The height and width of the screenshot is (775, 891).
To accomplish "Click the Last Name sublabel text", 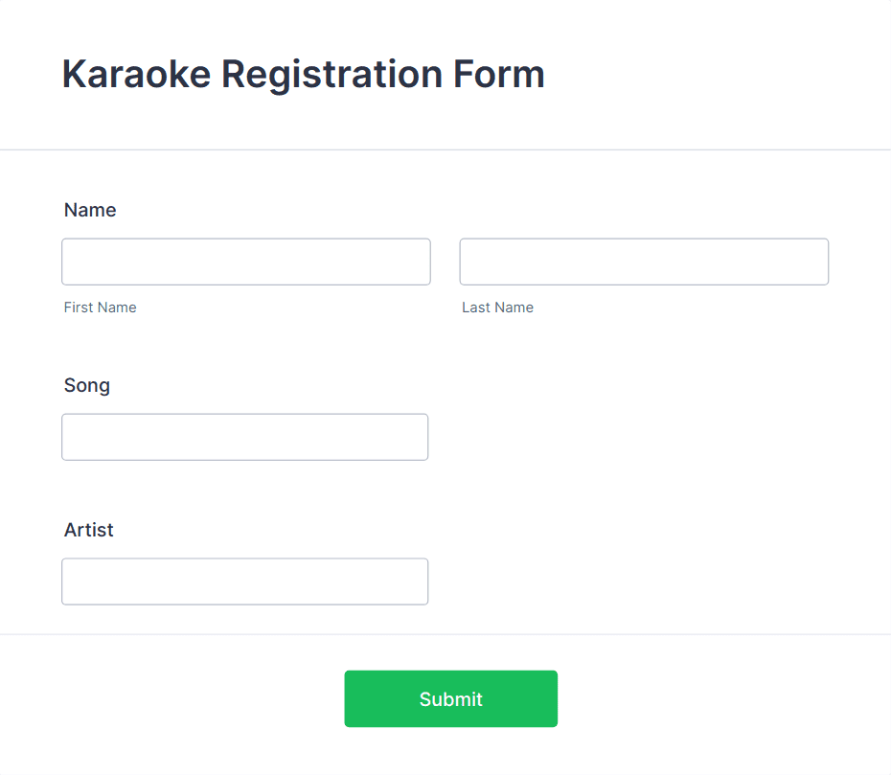I will [x=497, y=308].
